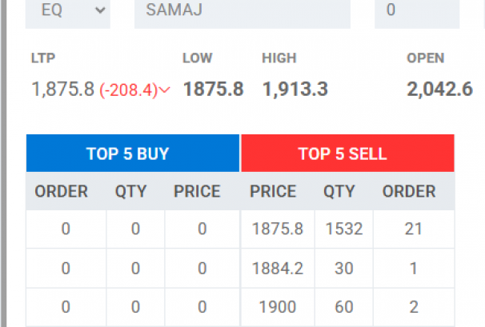The image size is (485, 327).
Task: Select the 1875.8 sell price cell
Action: 278,229
